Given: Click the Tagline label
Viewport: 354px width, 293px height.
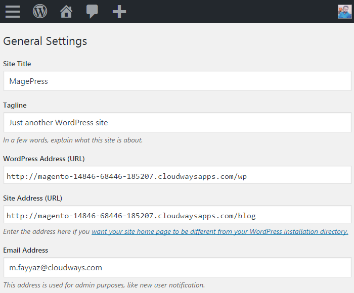Looking at the screenshot, I should point(15,105).
